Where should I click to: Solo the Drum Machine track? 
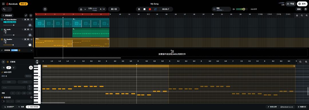tap(28, 19)
